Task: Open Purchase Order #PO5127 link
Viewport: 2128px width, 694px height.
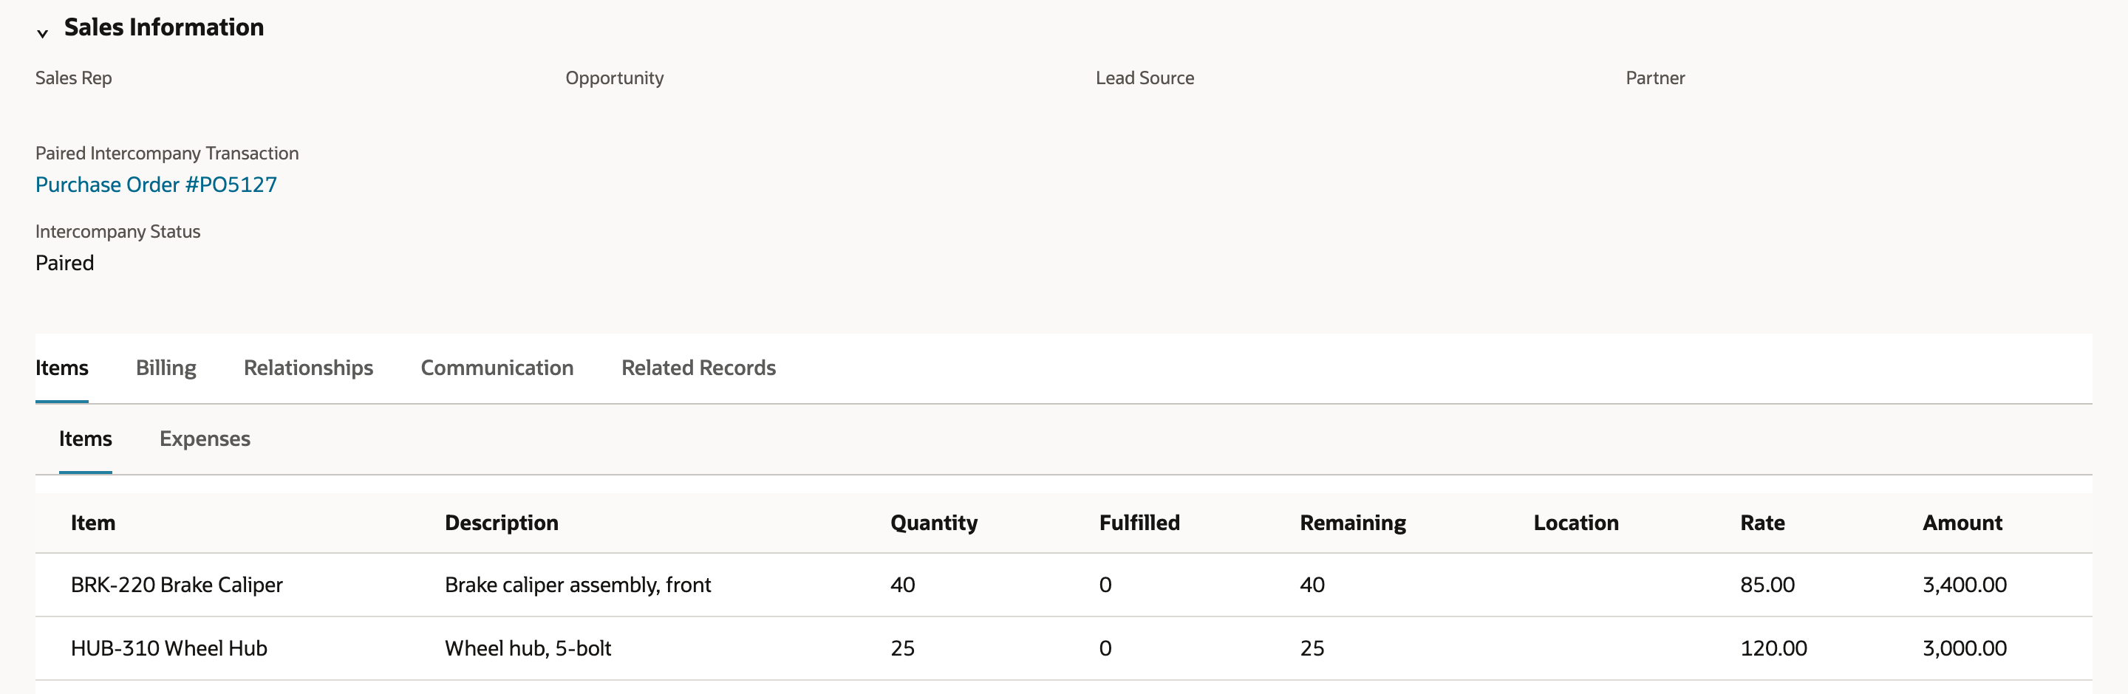Action: [156, 184]
